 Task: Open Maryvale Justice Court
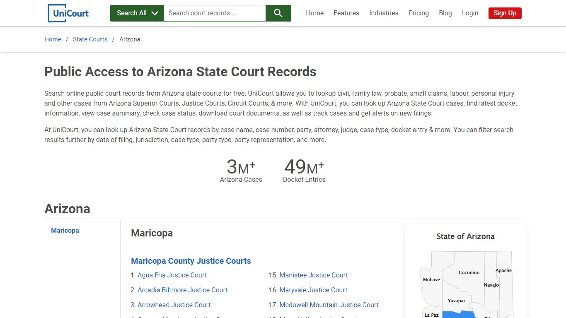point(313,290)
